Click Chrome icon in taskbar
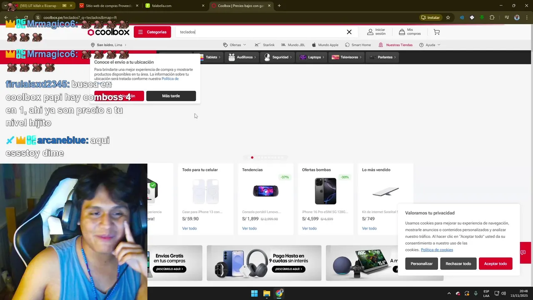 [279, 293]
